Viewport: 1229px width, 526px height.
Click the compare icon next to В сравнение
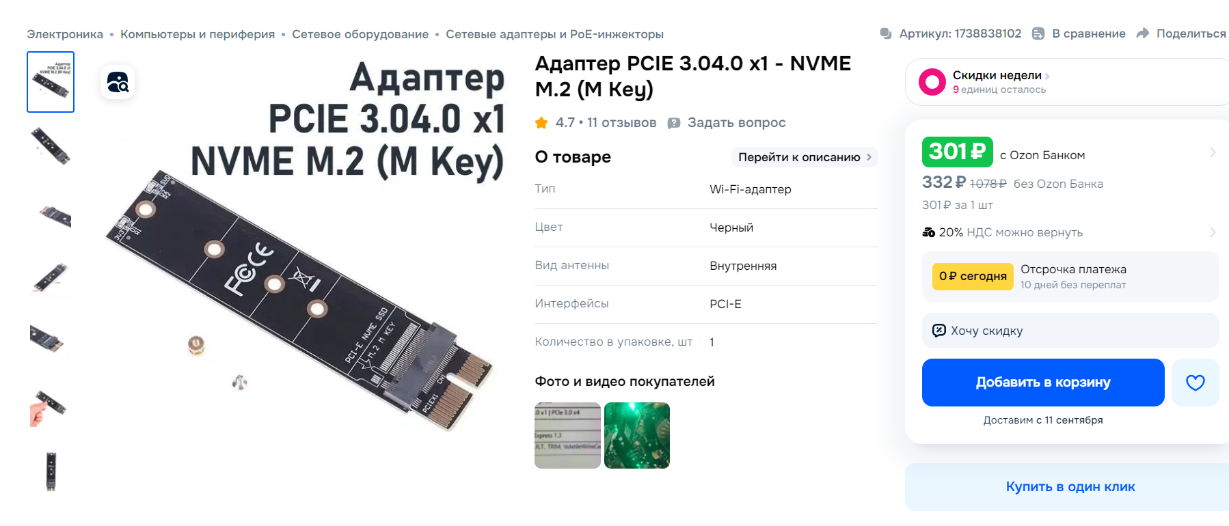pyautogui.click(x=1038, y=33)
